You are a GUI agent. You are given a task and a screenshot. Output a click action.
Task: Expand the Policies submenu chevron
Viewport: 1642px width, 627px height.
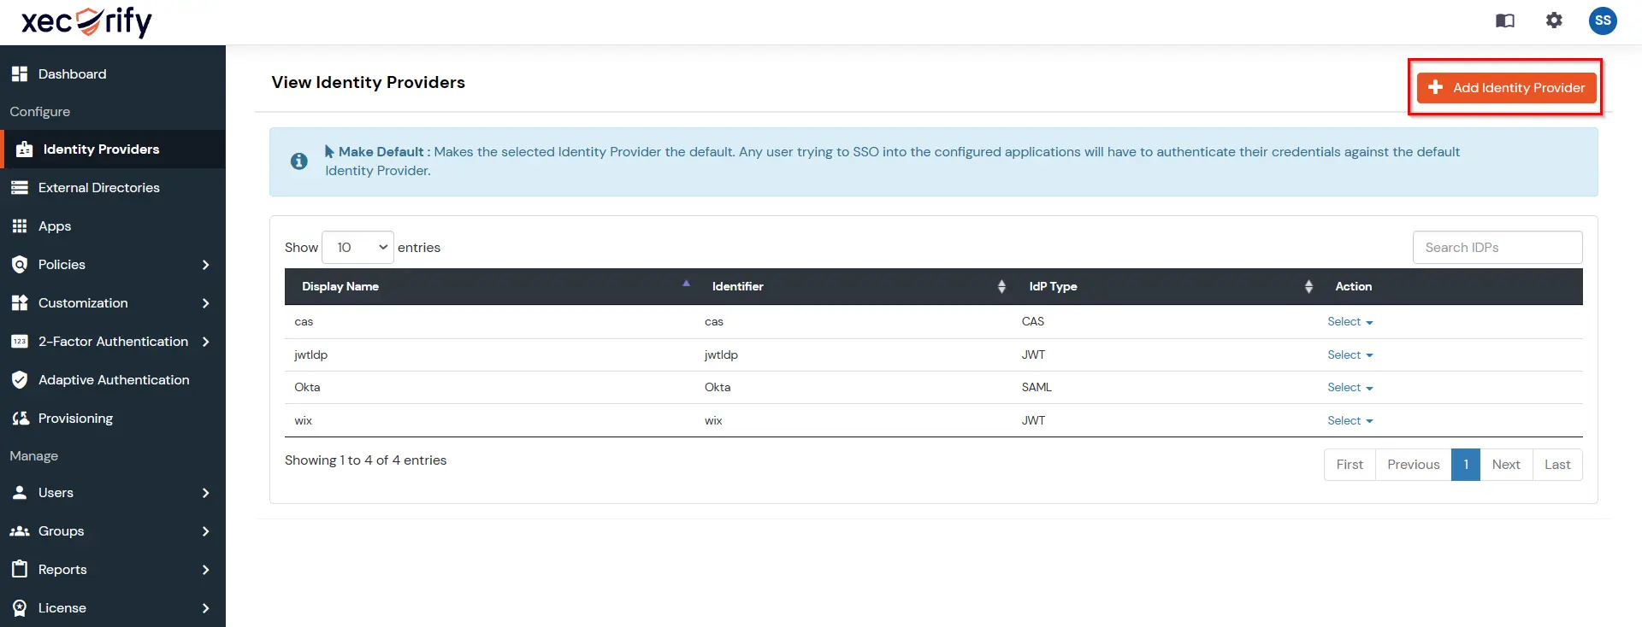pos(205,265)
